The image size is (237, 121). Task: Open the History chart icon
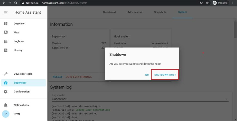6,50
